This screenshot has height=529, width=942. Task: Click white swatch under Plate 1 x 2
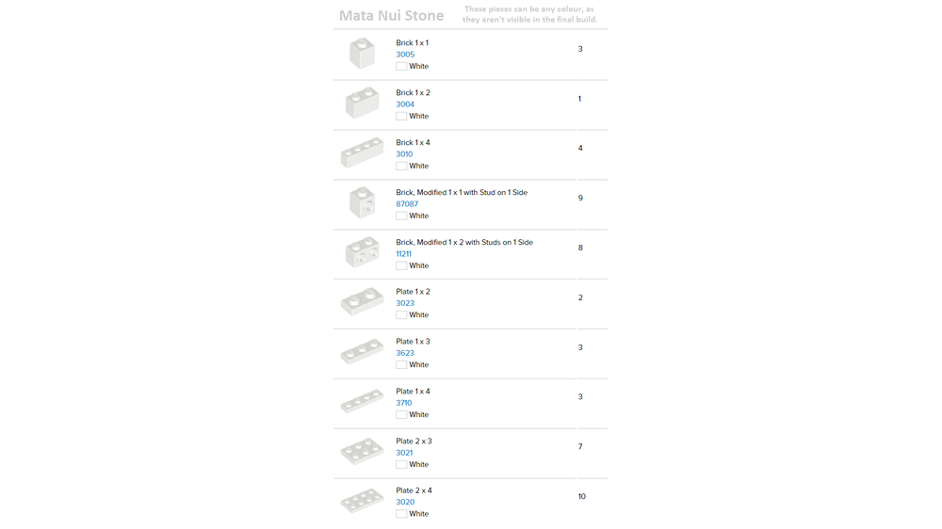tap(401, 315)
